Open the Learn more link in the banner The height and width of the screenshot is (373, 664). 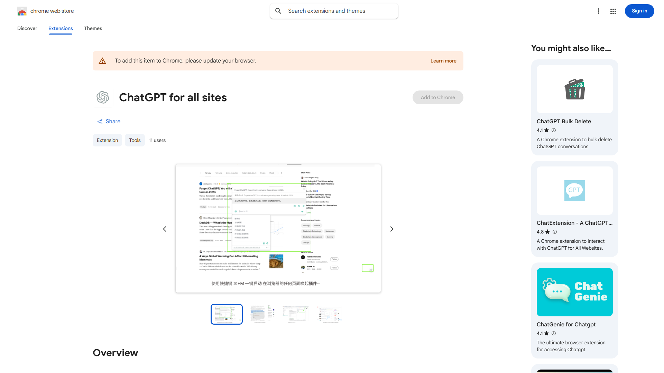(x=443, y=60)
